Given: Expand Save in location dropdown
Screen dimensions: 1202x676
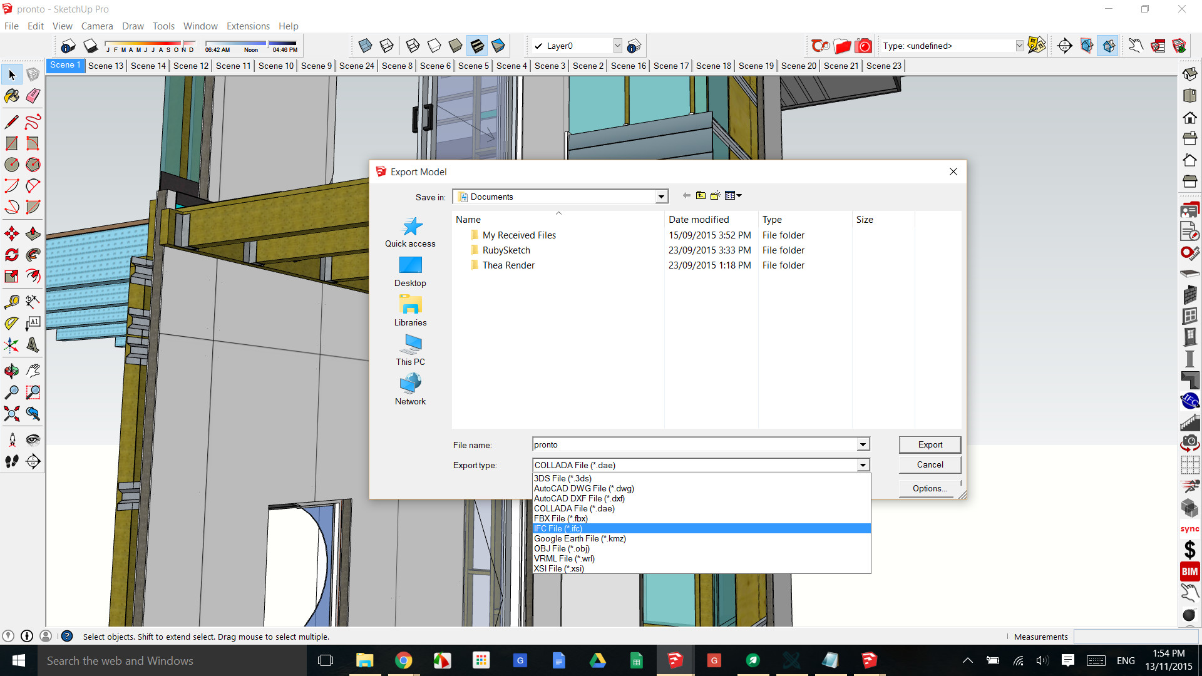Looking at the screenshot, I should 660,197.
